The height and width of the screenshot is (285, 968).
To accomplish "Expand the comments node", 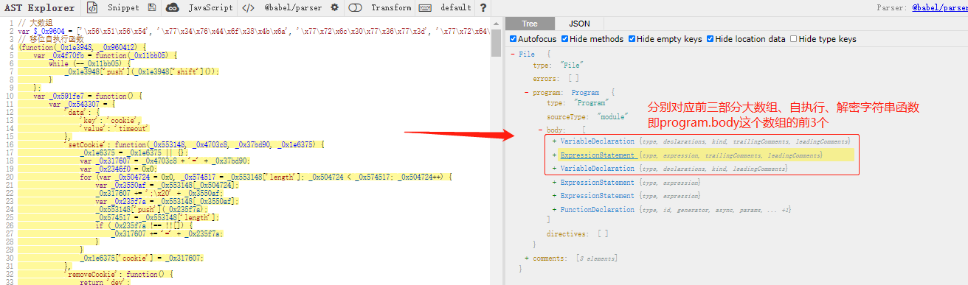I will tap(526, 258).
